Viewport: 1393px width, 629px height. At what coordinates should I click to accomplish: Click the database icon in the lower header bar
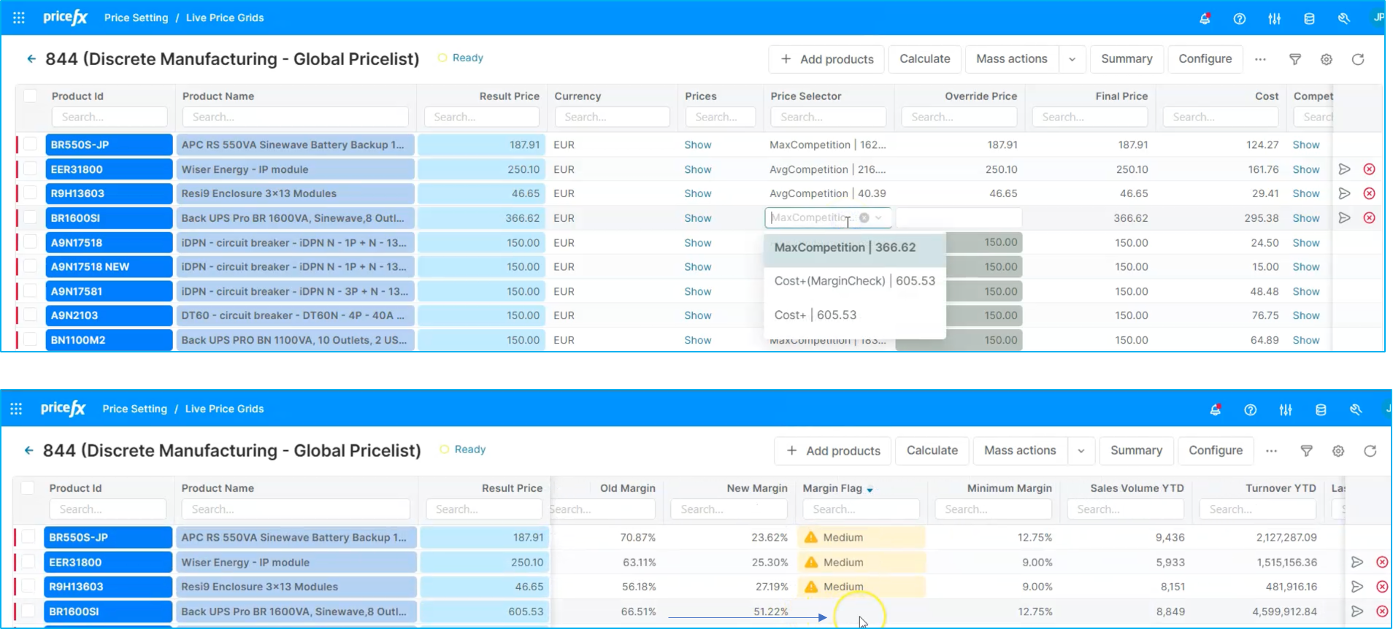[1321, 410]
